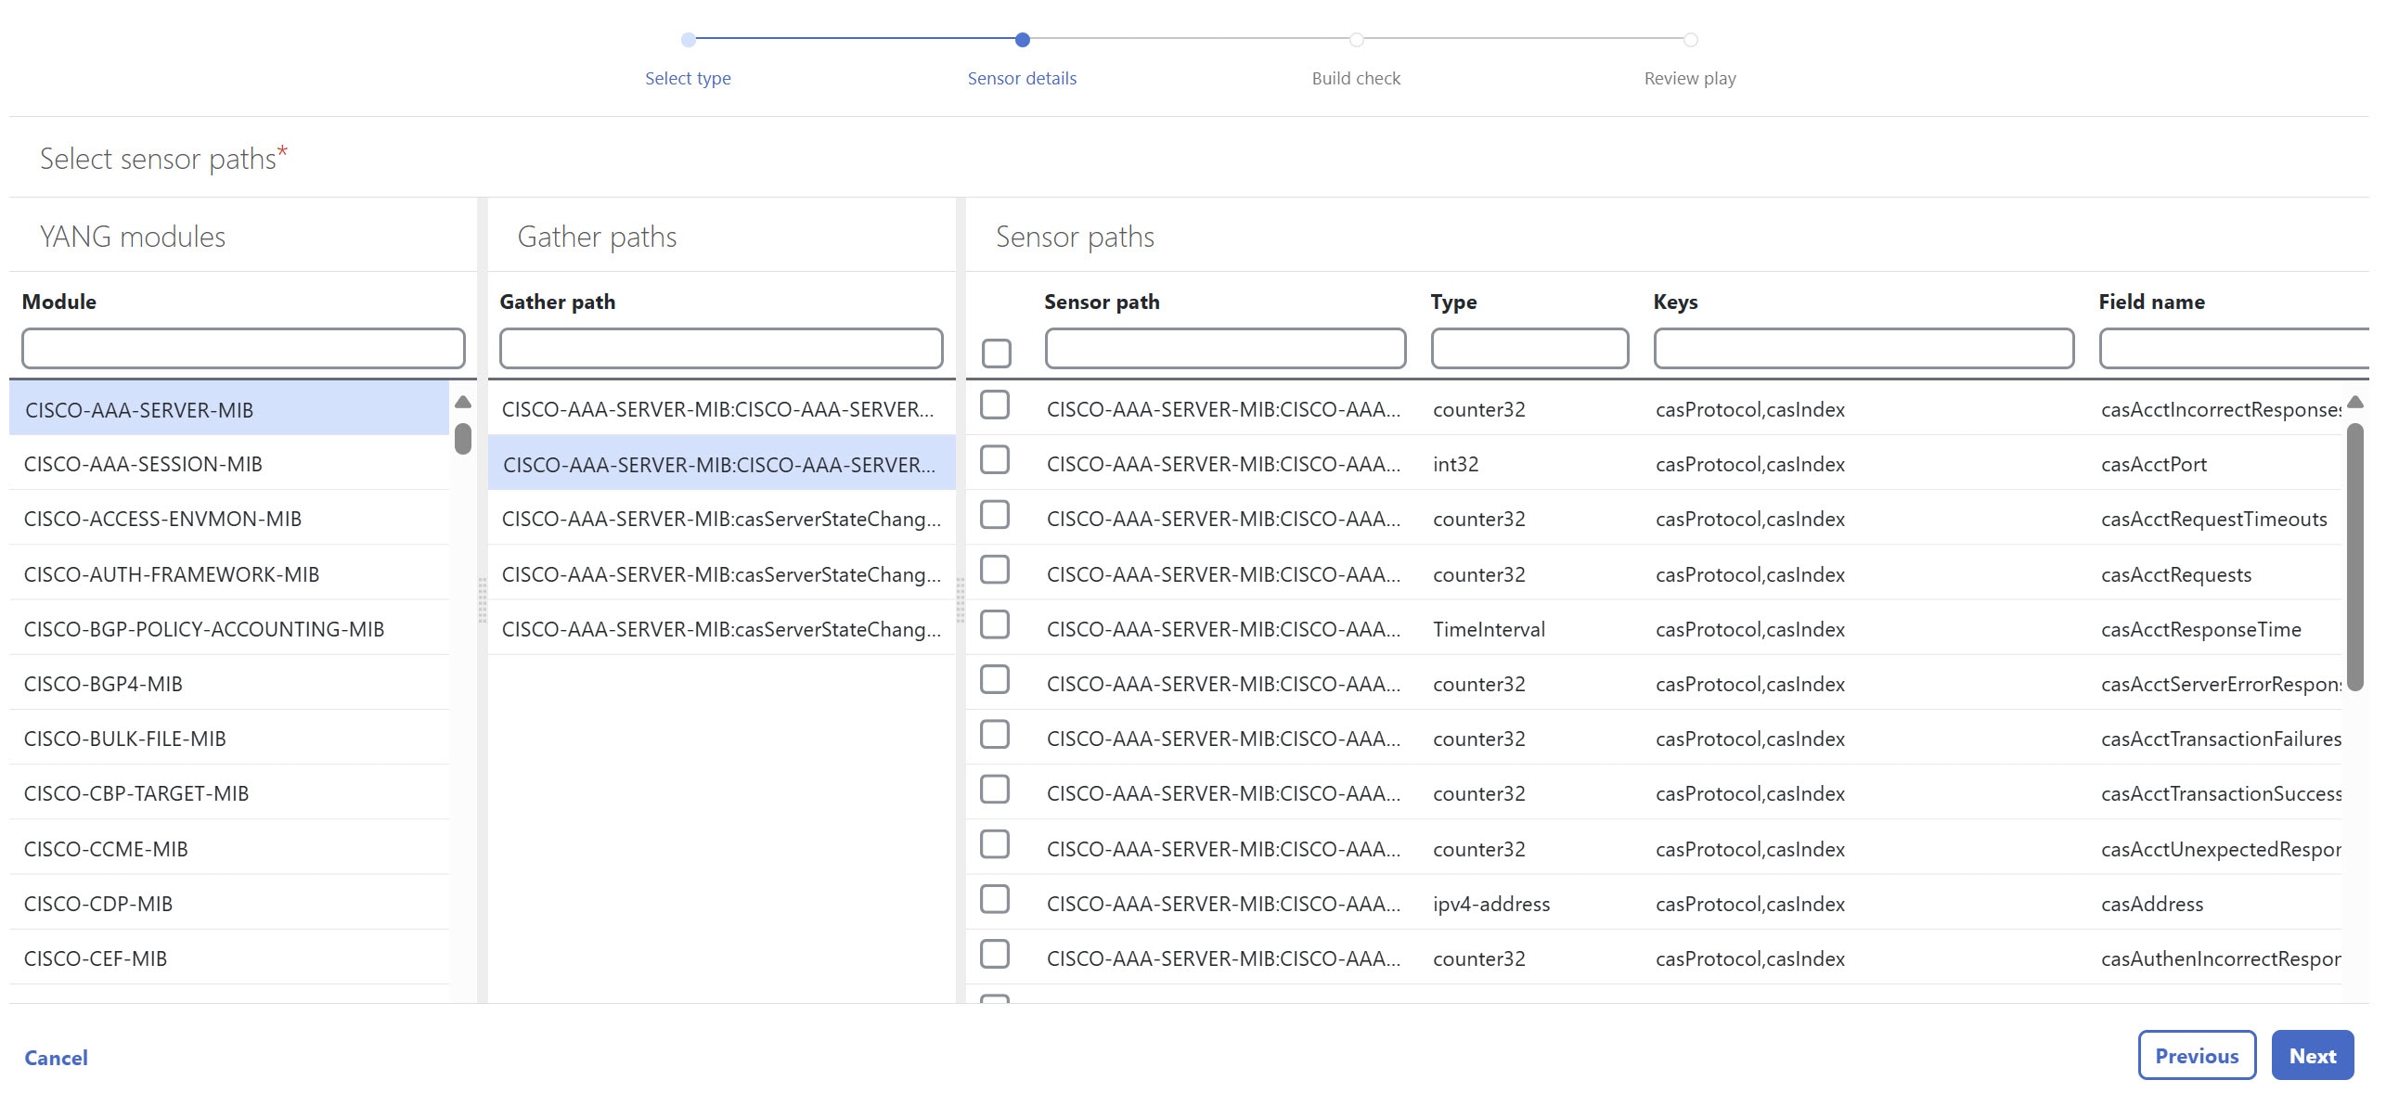Click the Previous button
2399x1093 pixels.
2197,1056
